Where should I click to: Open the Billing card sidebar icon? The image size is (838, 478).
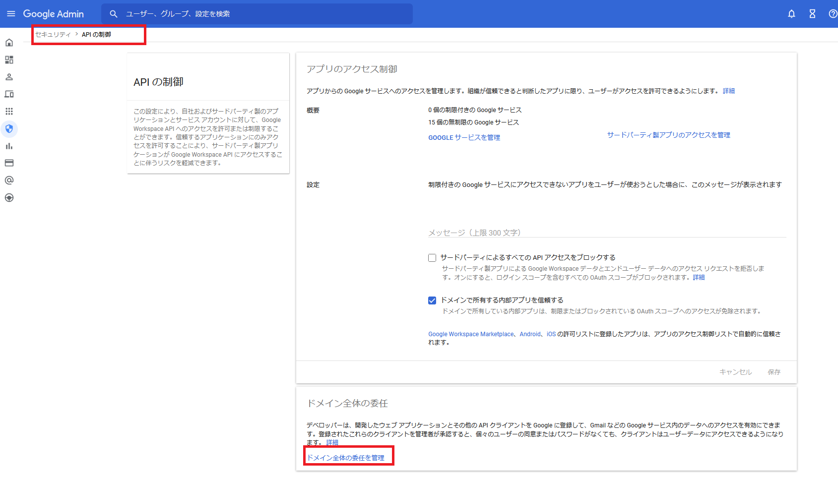(x=9, y=163)
